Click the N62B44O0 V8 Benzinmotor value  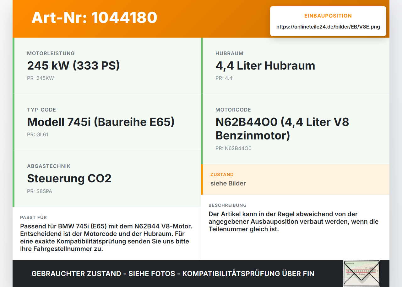pos(282,129)
